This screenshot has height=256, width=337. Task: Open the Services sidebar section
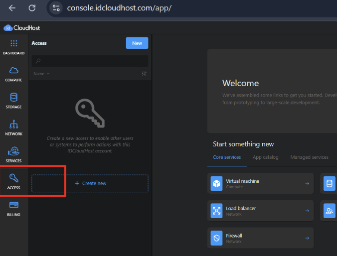click(x=14, y=155)
